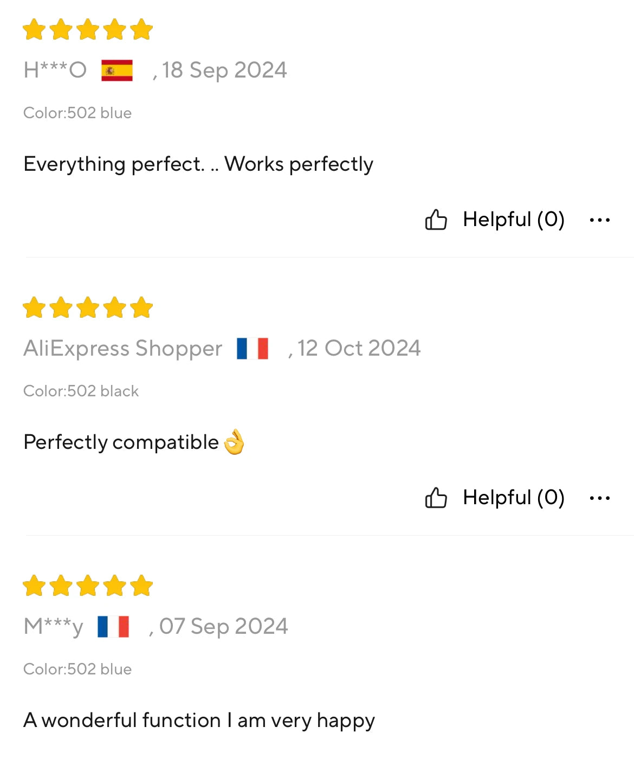Click the star rating above M***y
Viewport: 634px width, 759px height.
tap(88, 586)
